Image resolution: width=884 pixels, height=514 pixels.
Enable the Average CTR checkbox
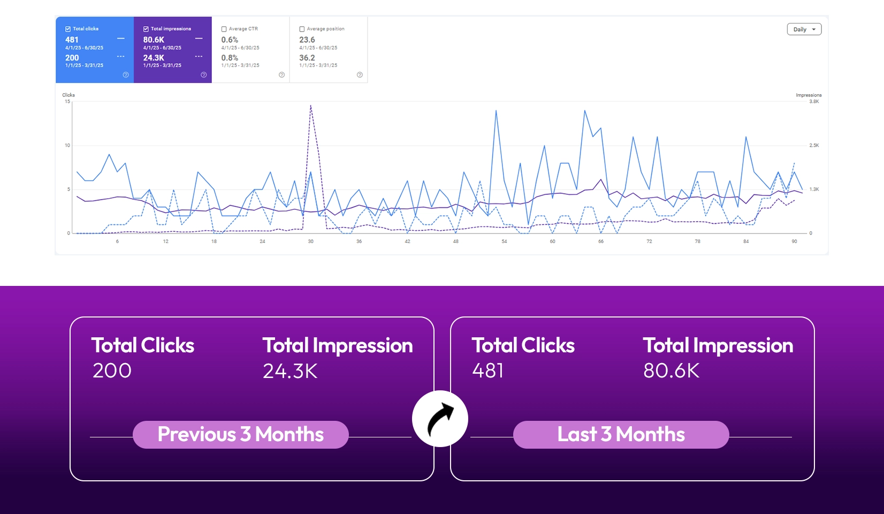[224, 29]
